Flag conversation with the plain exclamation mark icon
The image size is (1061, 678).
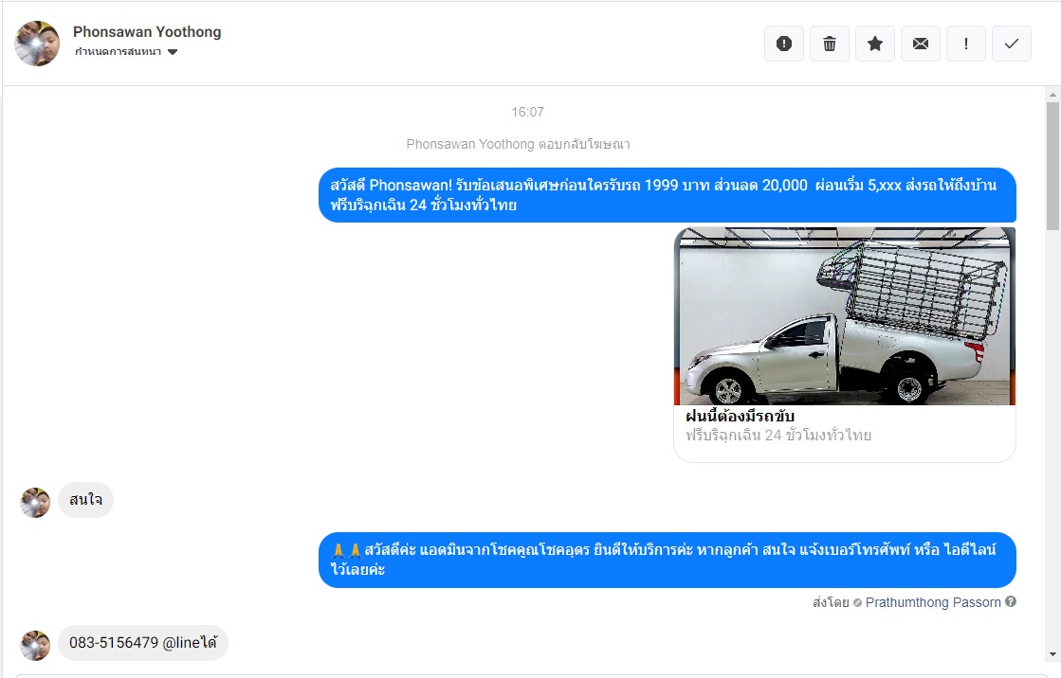point(966,44)
